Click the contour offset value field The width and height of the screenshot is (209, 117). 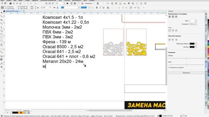tap(192, 24)
